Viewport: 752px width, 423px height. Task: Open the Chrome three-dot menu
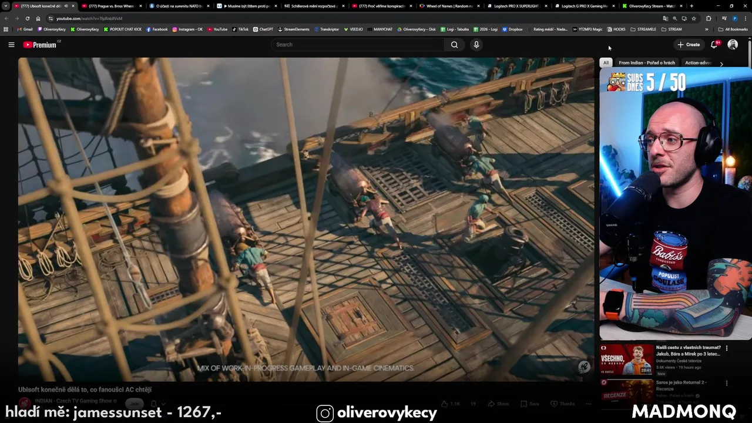tap(746, 18)
